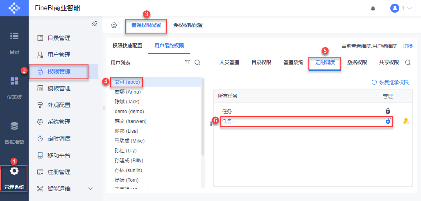This screenshot has width=421, height=201.
Task: Open search in the permission tabs bar
Action: 408,63
